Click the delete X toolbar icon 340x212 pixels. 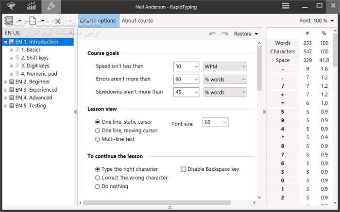[57, 21]
